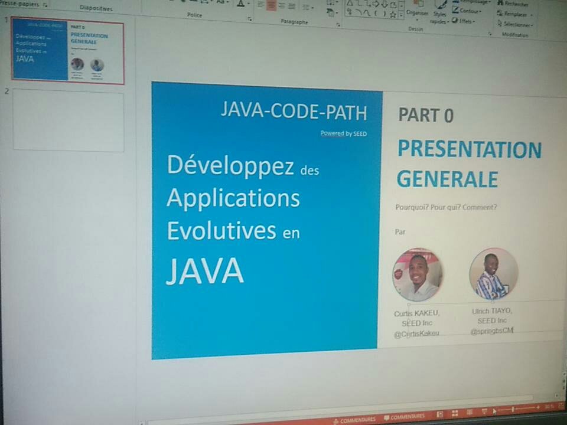Screen dimensions: 567x425
Task: Click the 'Développez des' text line
Action: pos(243,165)
